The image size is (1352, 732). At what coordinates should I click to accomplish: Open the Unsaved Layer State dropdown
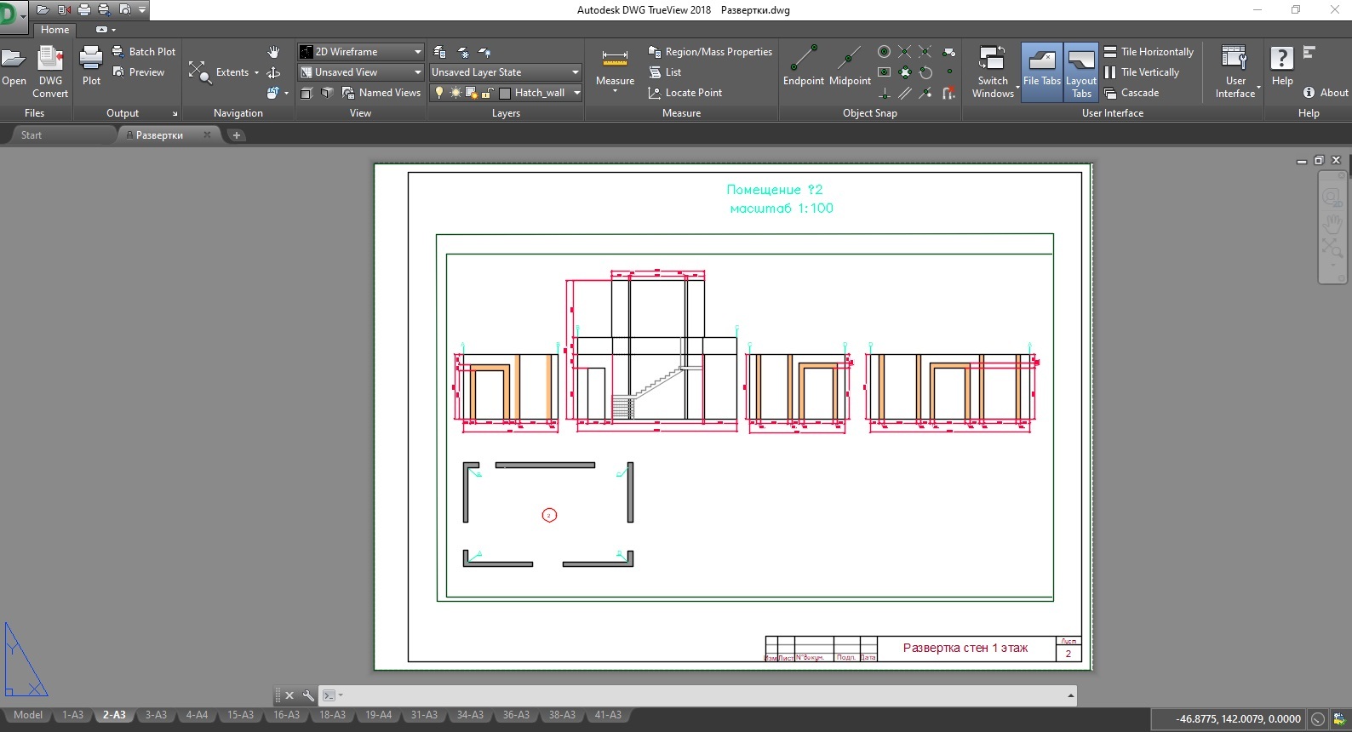click(x=576, y=72)
